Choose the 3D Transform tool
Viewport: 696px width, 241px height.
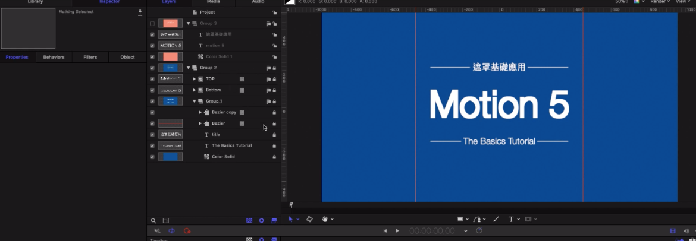(310, 219)
